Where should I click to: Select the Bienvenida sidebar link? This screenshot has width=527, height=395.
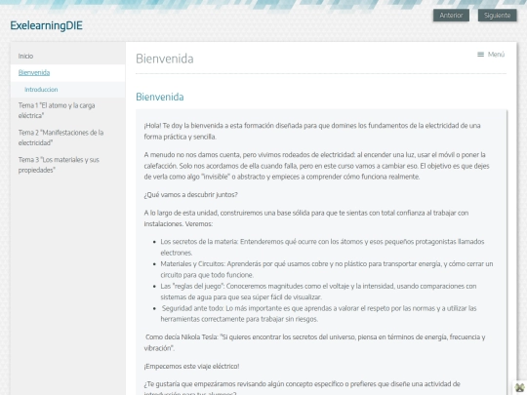click(x=34, y=72)
